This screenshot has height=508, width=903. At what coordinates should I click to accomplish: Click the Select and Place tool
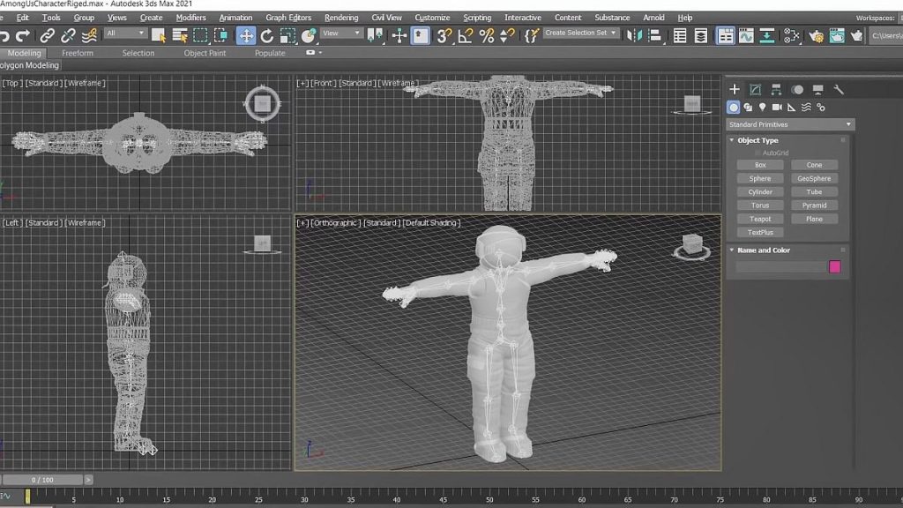pyautogui.click(x=309, y=36)
